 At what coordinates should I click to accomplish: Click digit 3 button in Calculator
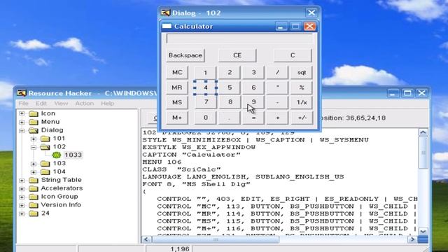[253, 72]
